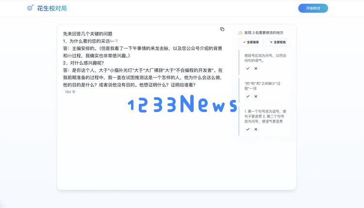Image resolution: width=364 pixels, height=208 pixels.
Task: Click the 全部接受 button
Action: click(251, 42)
